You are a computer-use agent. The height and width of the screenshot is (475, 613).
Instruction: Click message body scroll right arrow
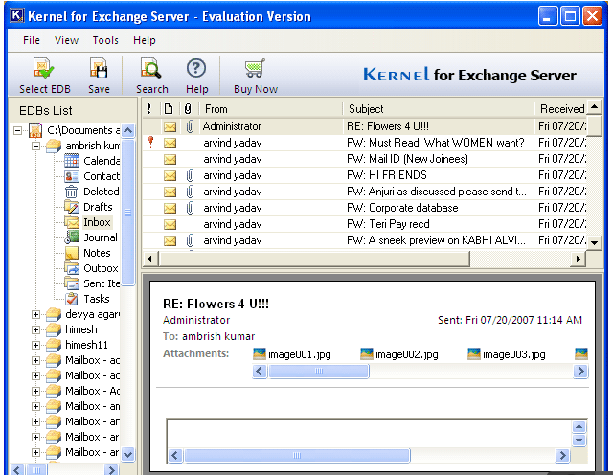(x=562, y=456)
